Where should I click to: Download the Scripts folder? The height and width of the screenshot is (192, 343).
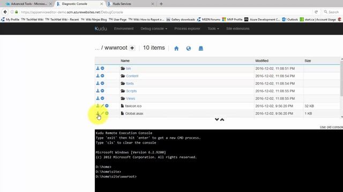click(x=98, y=91)
